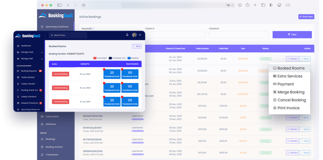Click the browser downloads icon

coord(240,5)
